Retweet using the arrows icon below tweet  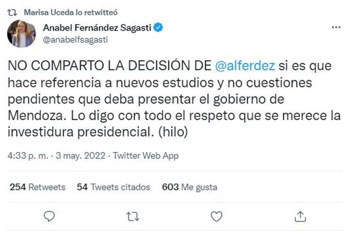coord(133,216)
